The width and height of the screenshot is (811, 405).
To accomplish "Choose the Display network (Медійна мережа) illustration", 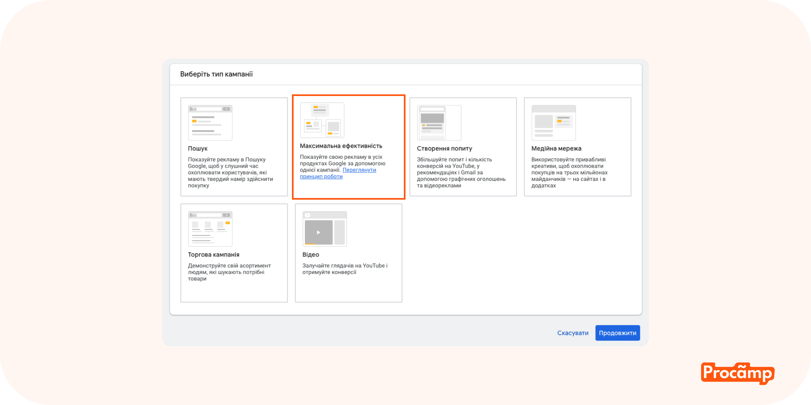I will coord(554,123).
